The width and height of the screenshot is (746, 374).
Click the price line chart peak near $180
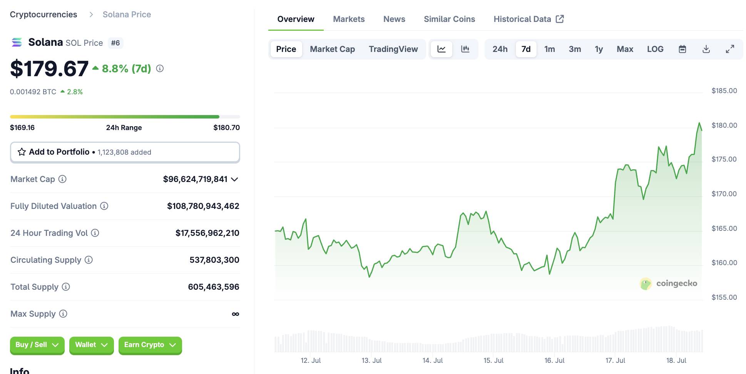pyautogui.click(x=699, y=124)
